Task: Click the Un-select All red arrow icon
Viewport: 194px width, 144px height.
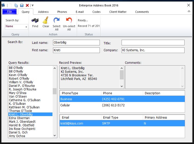Action: click(x=69, y=20)
